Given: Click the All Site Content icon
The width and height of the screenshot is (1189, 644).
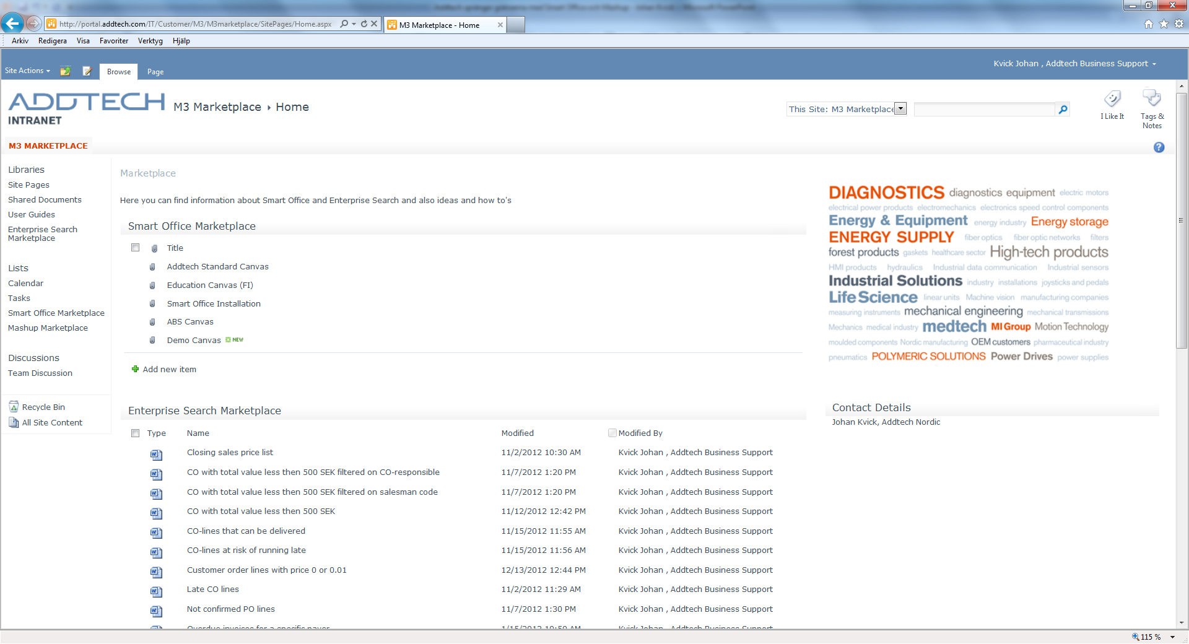Looking at the screenshot, I should tap(14, 422).
